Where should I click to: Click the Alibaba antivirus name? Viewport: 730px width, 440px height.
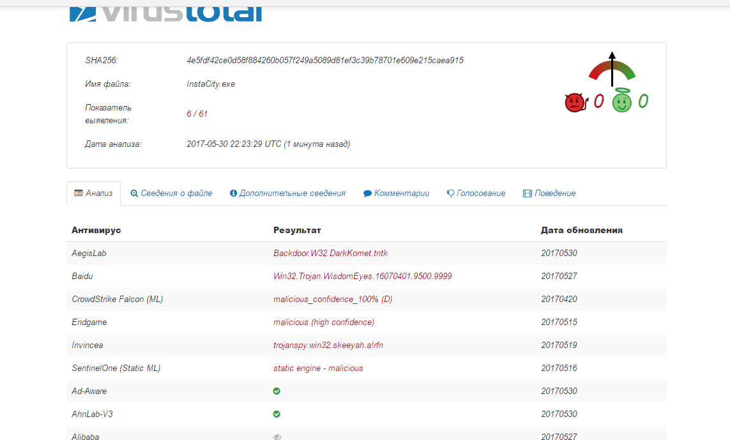(x=85, y=436)
